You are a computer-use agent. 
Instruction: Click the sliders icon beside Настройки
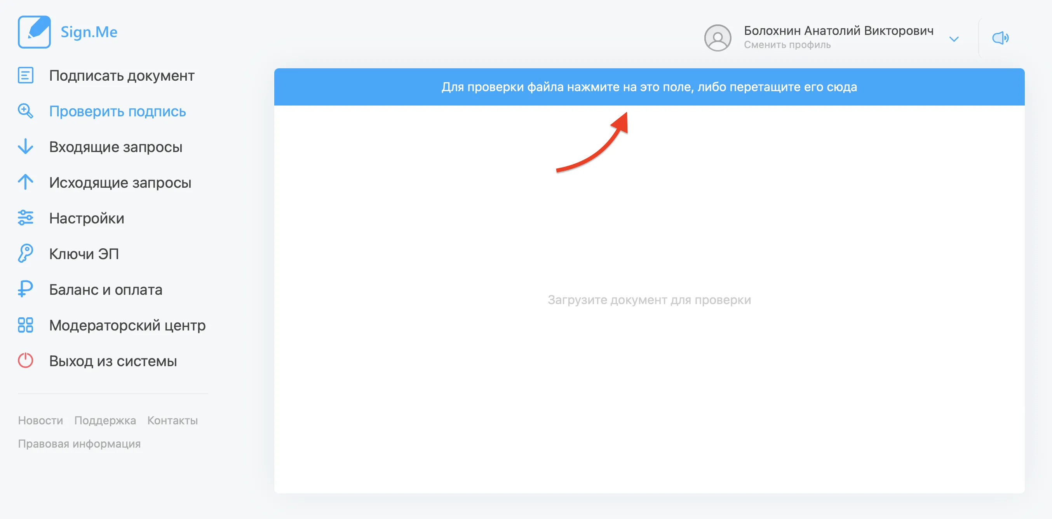pyautogui.click(x=25, y=218)
